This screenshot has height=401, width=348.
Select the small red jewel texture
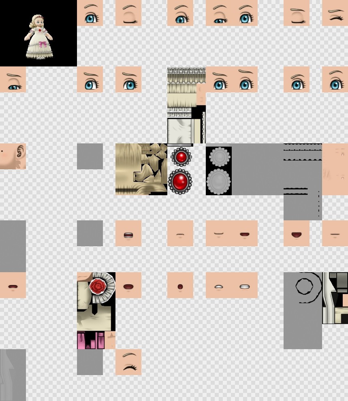181,156
